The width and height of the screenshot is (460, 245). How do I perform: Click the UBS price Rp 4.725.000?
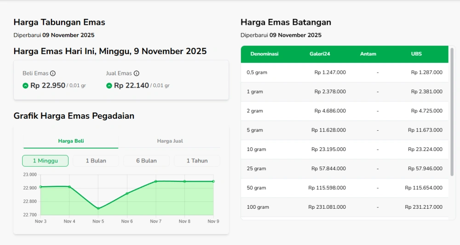point(426,111)
